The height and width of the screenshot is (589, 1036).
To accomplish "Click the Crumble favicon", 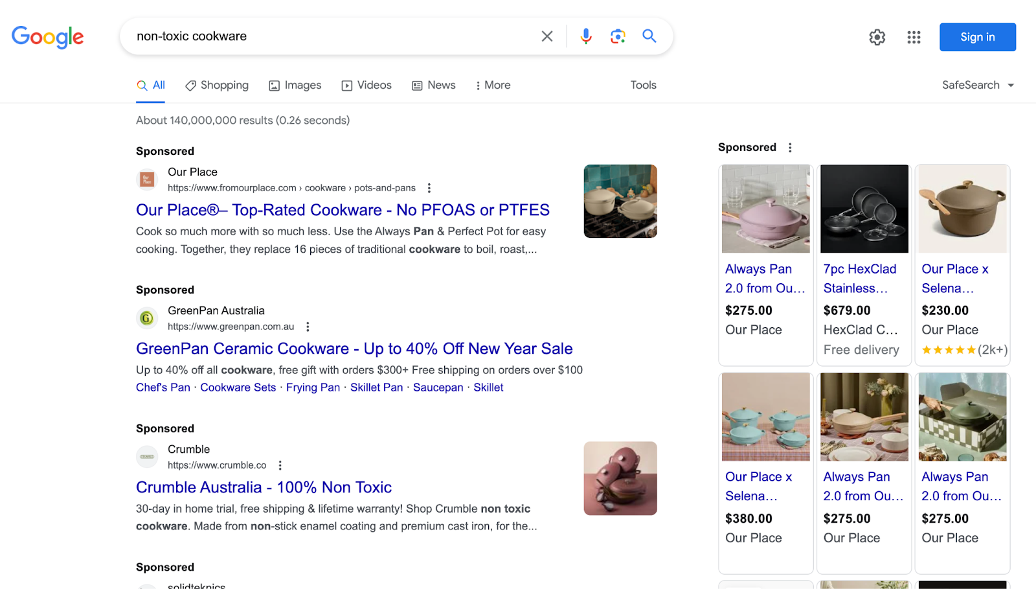I will coord(147,457).
